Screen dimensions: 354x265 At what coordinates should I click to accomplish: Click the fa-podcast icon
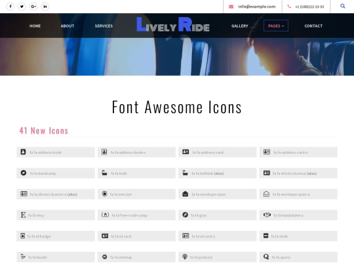coord(185,256)
